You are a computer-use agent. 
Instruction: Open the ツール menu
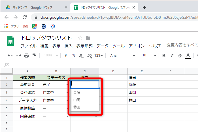tap(119, 46)
